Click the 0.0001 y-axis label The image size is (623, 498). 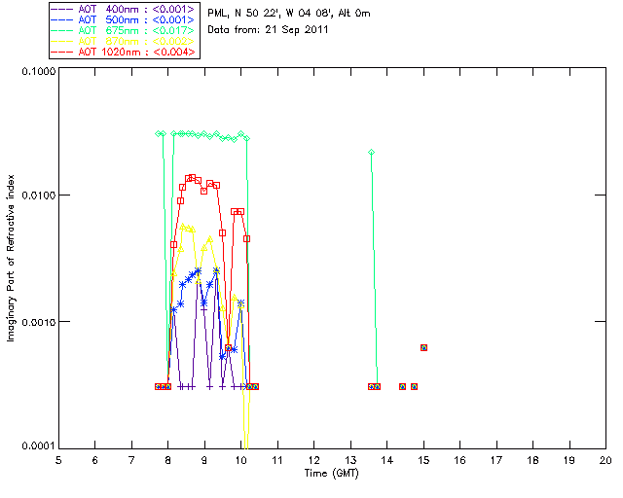click(x=39, y=446)
